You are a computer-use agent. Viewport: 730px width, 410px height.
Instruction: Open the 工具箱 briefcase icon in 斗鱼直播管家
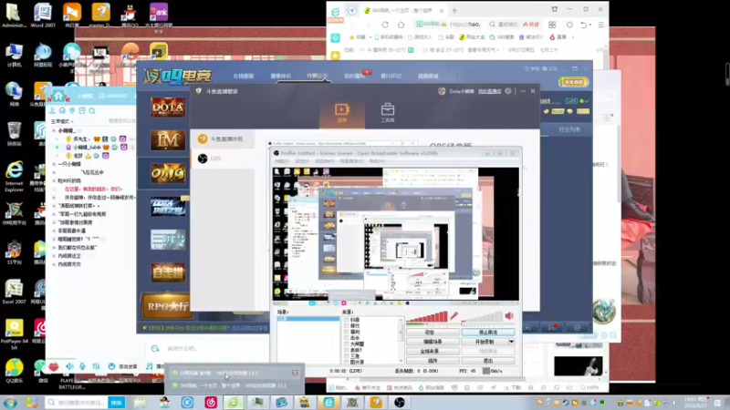pyautogui.click(x=387, y=113)
